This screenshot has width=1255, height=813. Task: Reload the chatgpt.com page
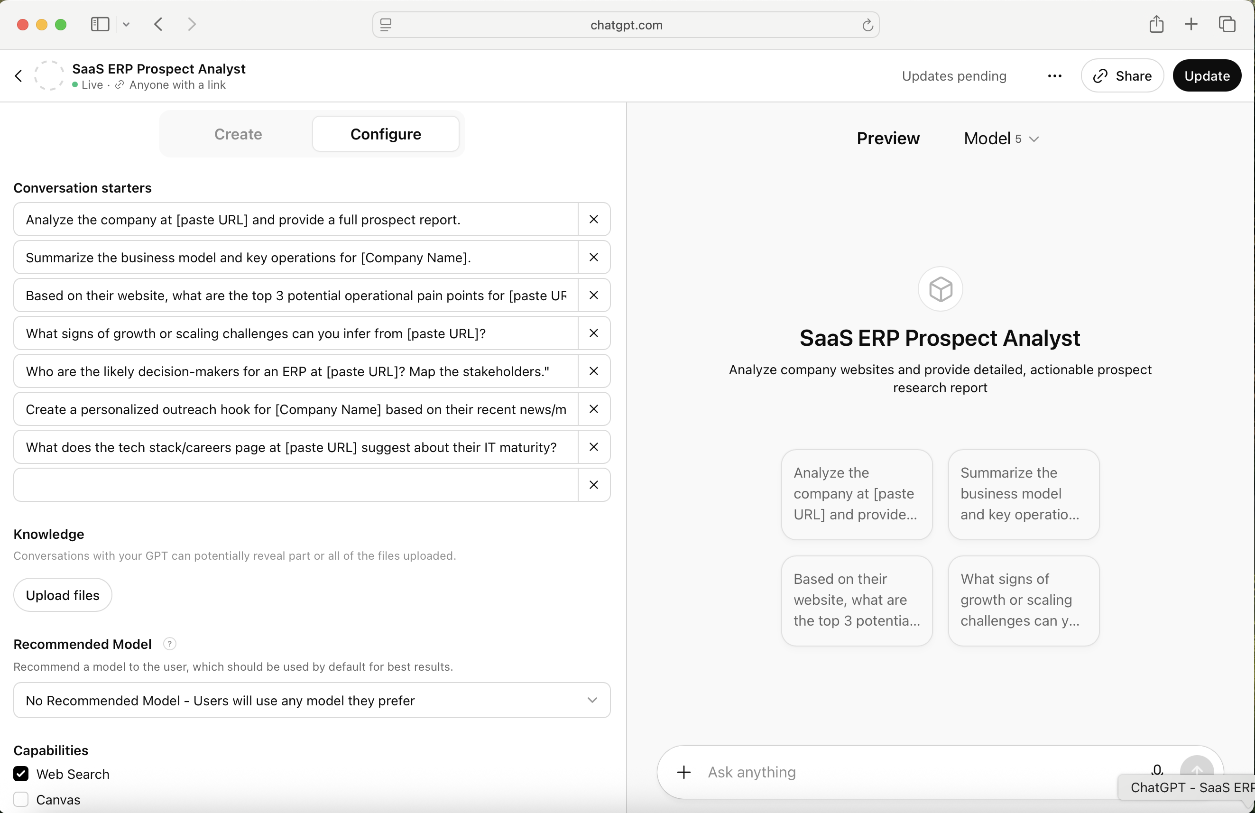(867, 25)
